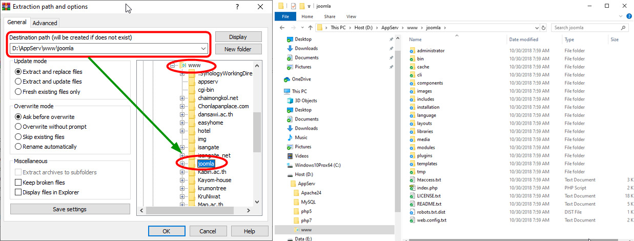Click the New folder button

[x=238, y=49]
